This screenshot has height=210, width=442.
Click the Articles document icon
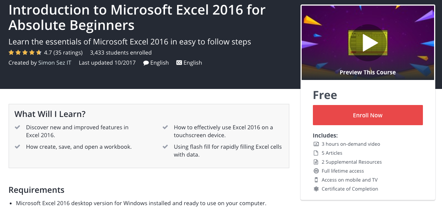click(x=316, y=153)
